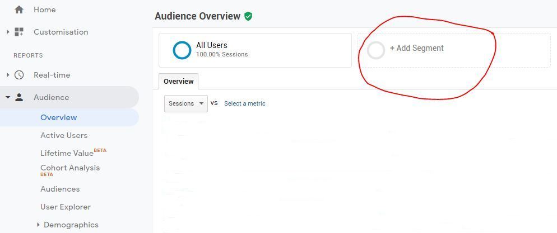557x233 pixels.
Task: Expand the Demographics submenu arrow
Action: (x=38, y=225)
